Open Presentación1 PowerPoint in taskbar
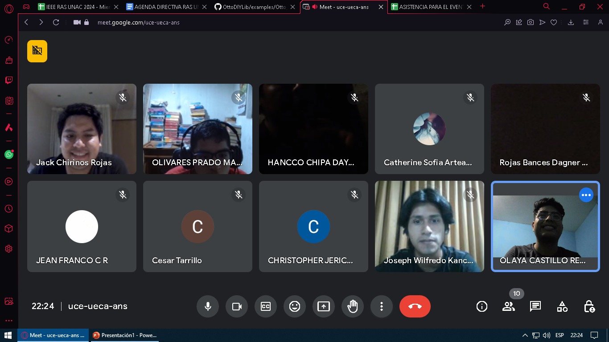Image resolution: width=609 pixels, height=342 pixels. [x=125, y=335]
